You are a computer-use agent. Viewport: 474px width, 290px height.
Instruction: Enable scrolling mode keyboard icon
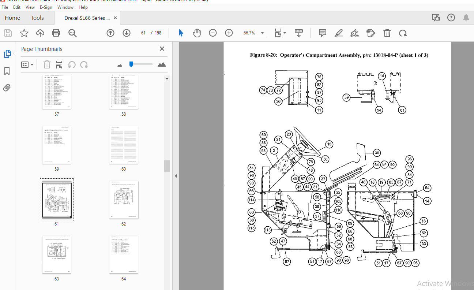299,33
